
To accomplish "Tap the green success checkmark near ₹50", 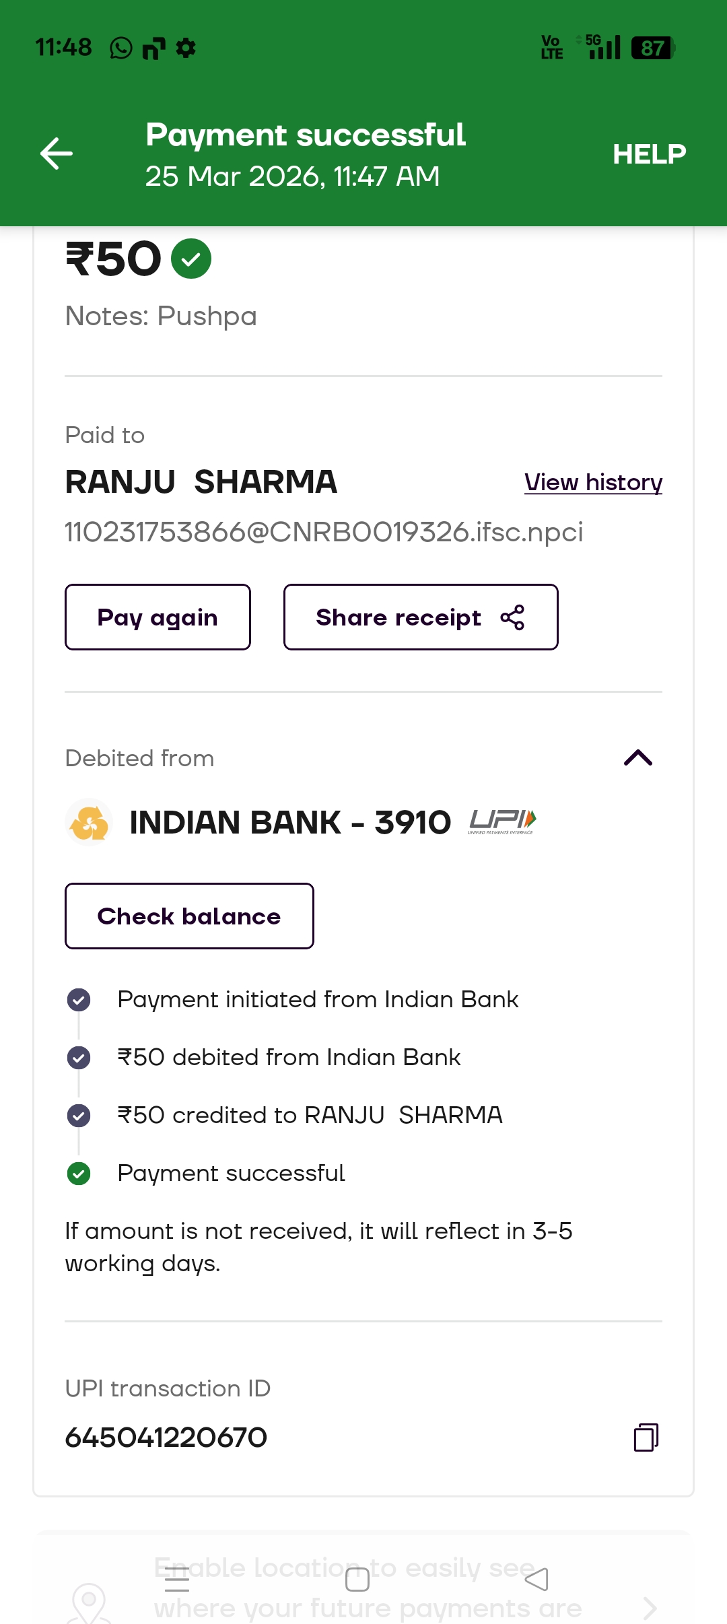I will [x=191, y=259].
